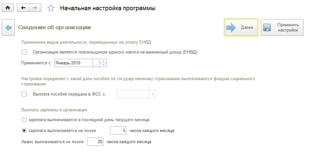Click the 'Январь 2010' date field
This screenshot has width=312, height=155.
[73, 63]
